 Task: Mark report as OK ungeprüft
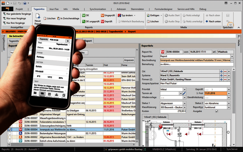click(x=91, y=22)
